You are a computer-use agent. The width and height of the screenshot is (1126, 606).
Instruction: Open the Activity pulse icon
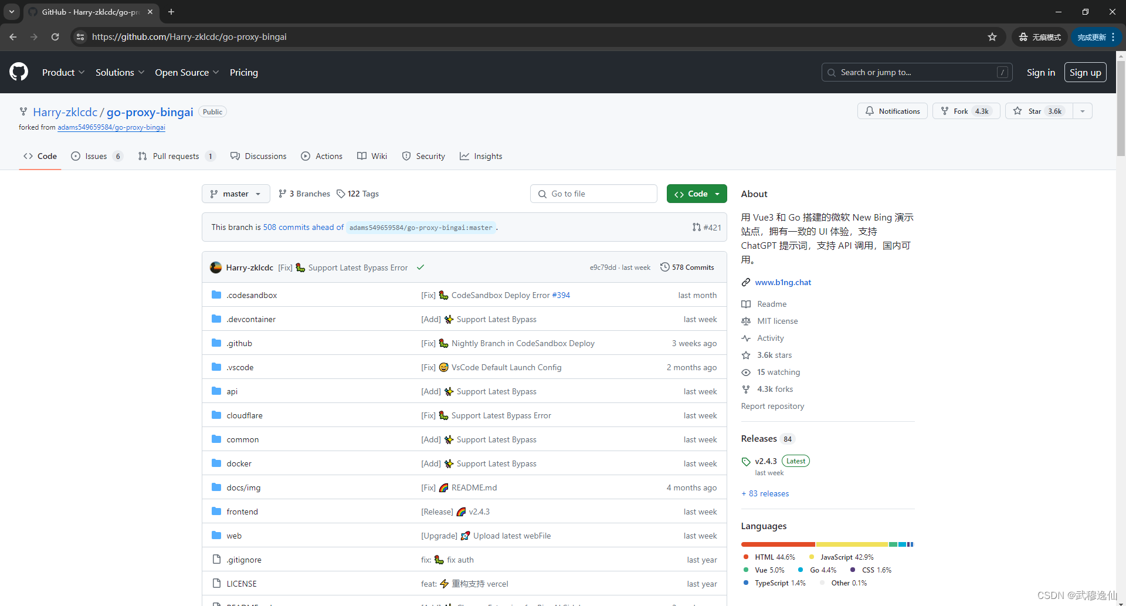(x=745, y=338)
